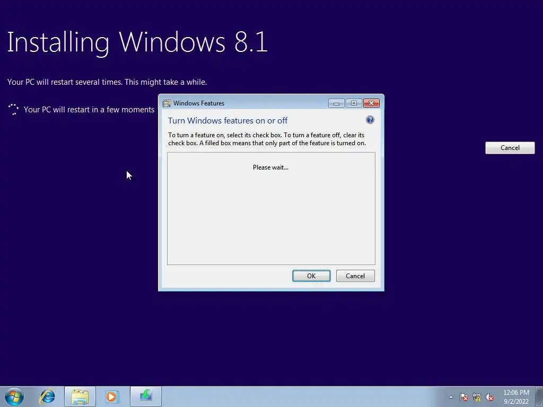The width and height of the screenshot is (543, 407).
Task: Open the Windows Start menu
Action: coord(14,396)
